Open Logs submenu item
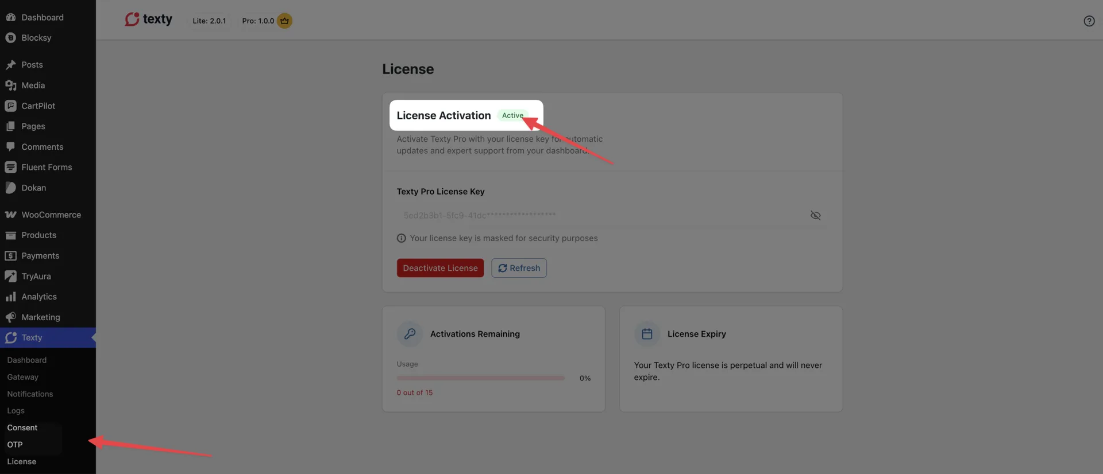 pos(16,411)
